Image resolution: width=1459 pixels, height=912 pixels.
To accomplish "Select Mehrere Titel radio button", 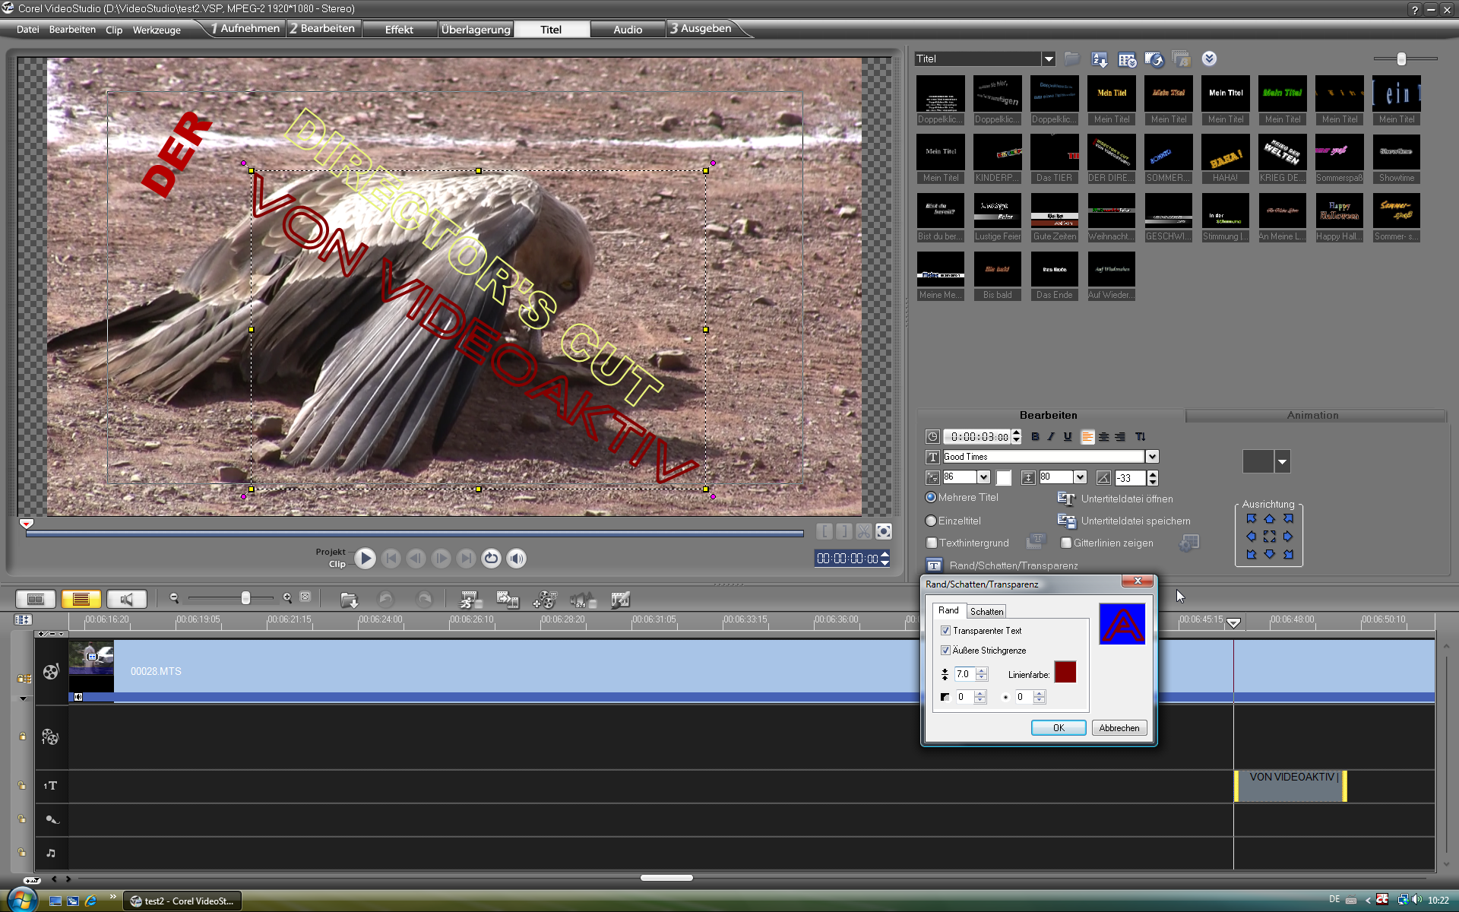I will [931, 497].
